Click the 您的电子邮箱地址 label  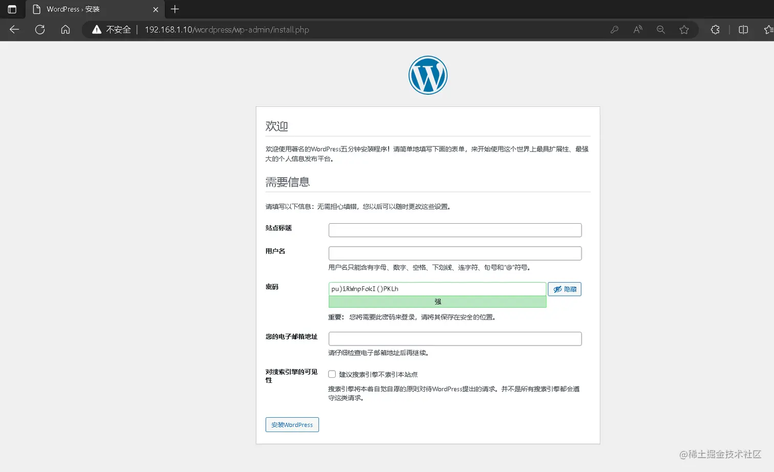pos(291,336)
